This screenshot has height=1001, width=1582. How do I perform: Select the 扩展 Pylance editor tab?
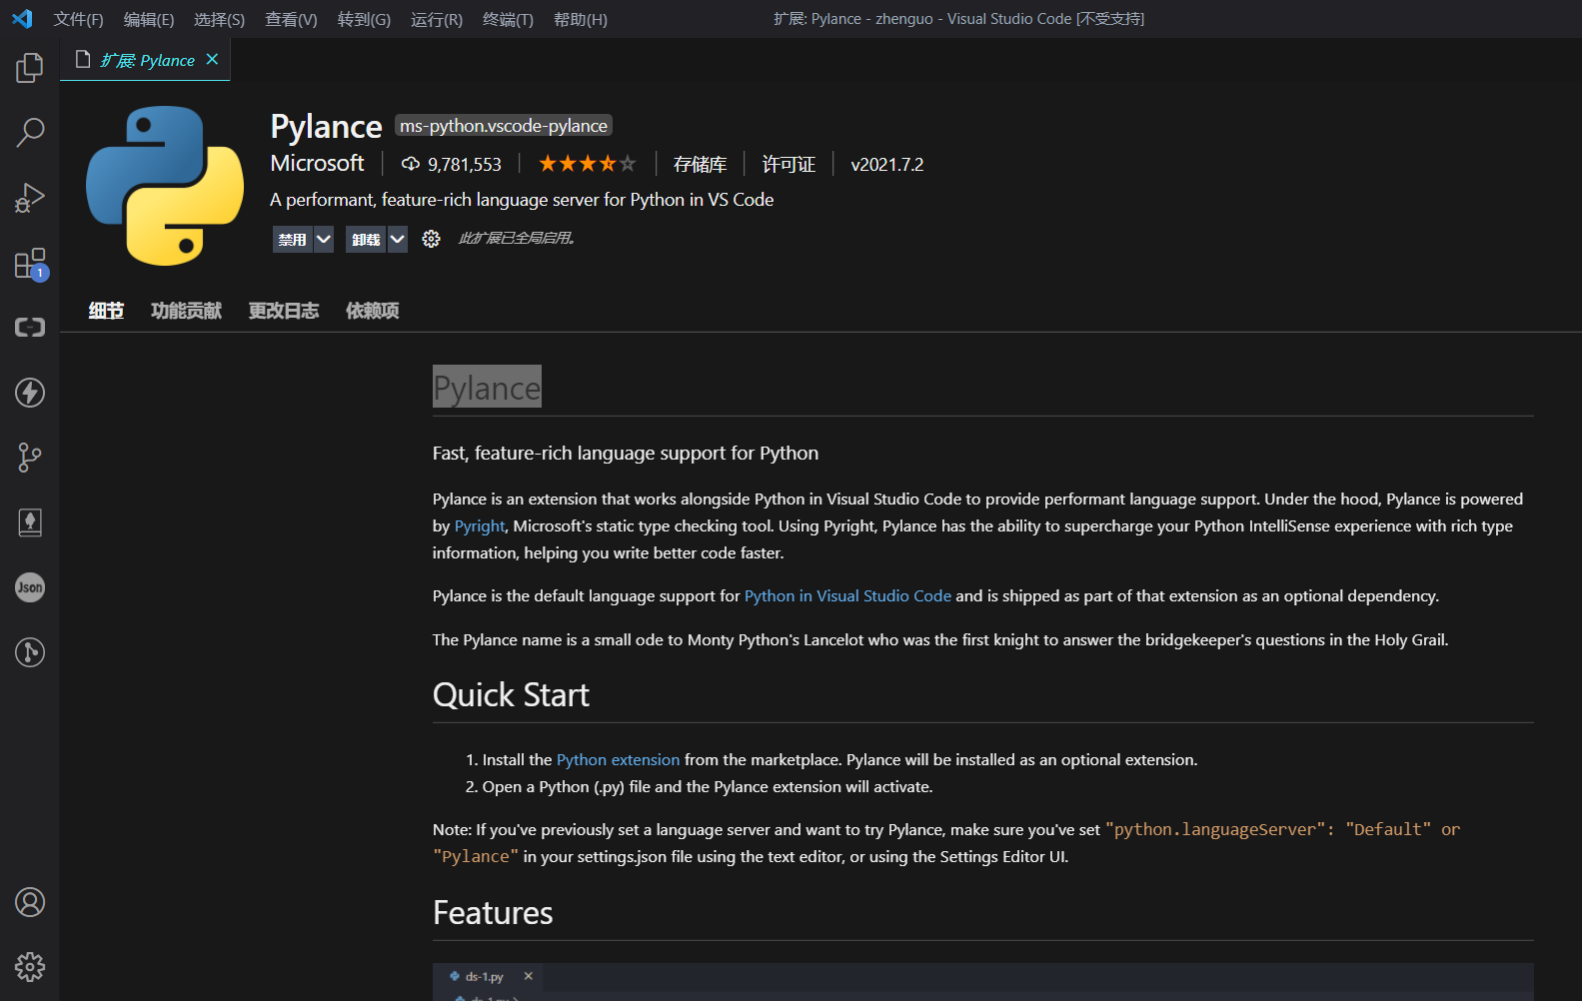(x=146, y=60)
